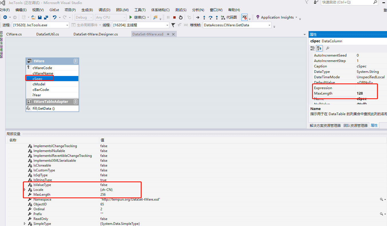The width and height of the screenshot is (387, 226).
Task: Click the thread filter funnel icon
Action: pos(173,25)
